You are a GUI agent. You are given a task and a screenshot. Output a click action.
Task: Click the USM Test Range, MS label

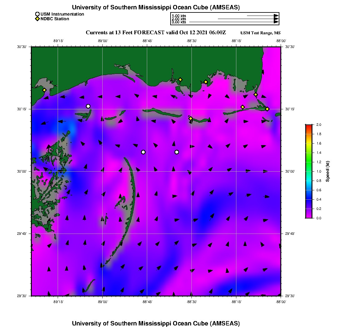[x=260, y=33]
